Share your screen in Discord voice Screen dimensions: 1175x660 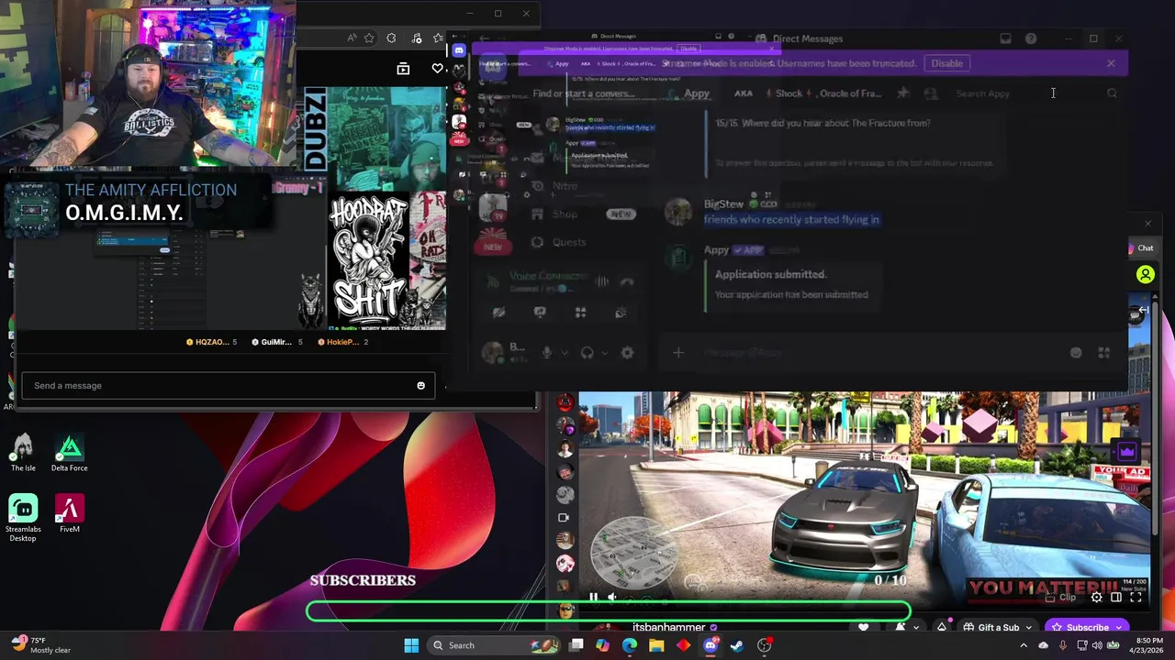pyautogui.click(x=540, y=313)
